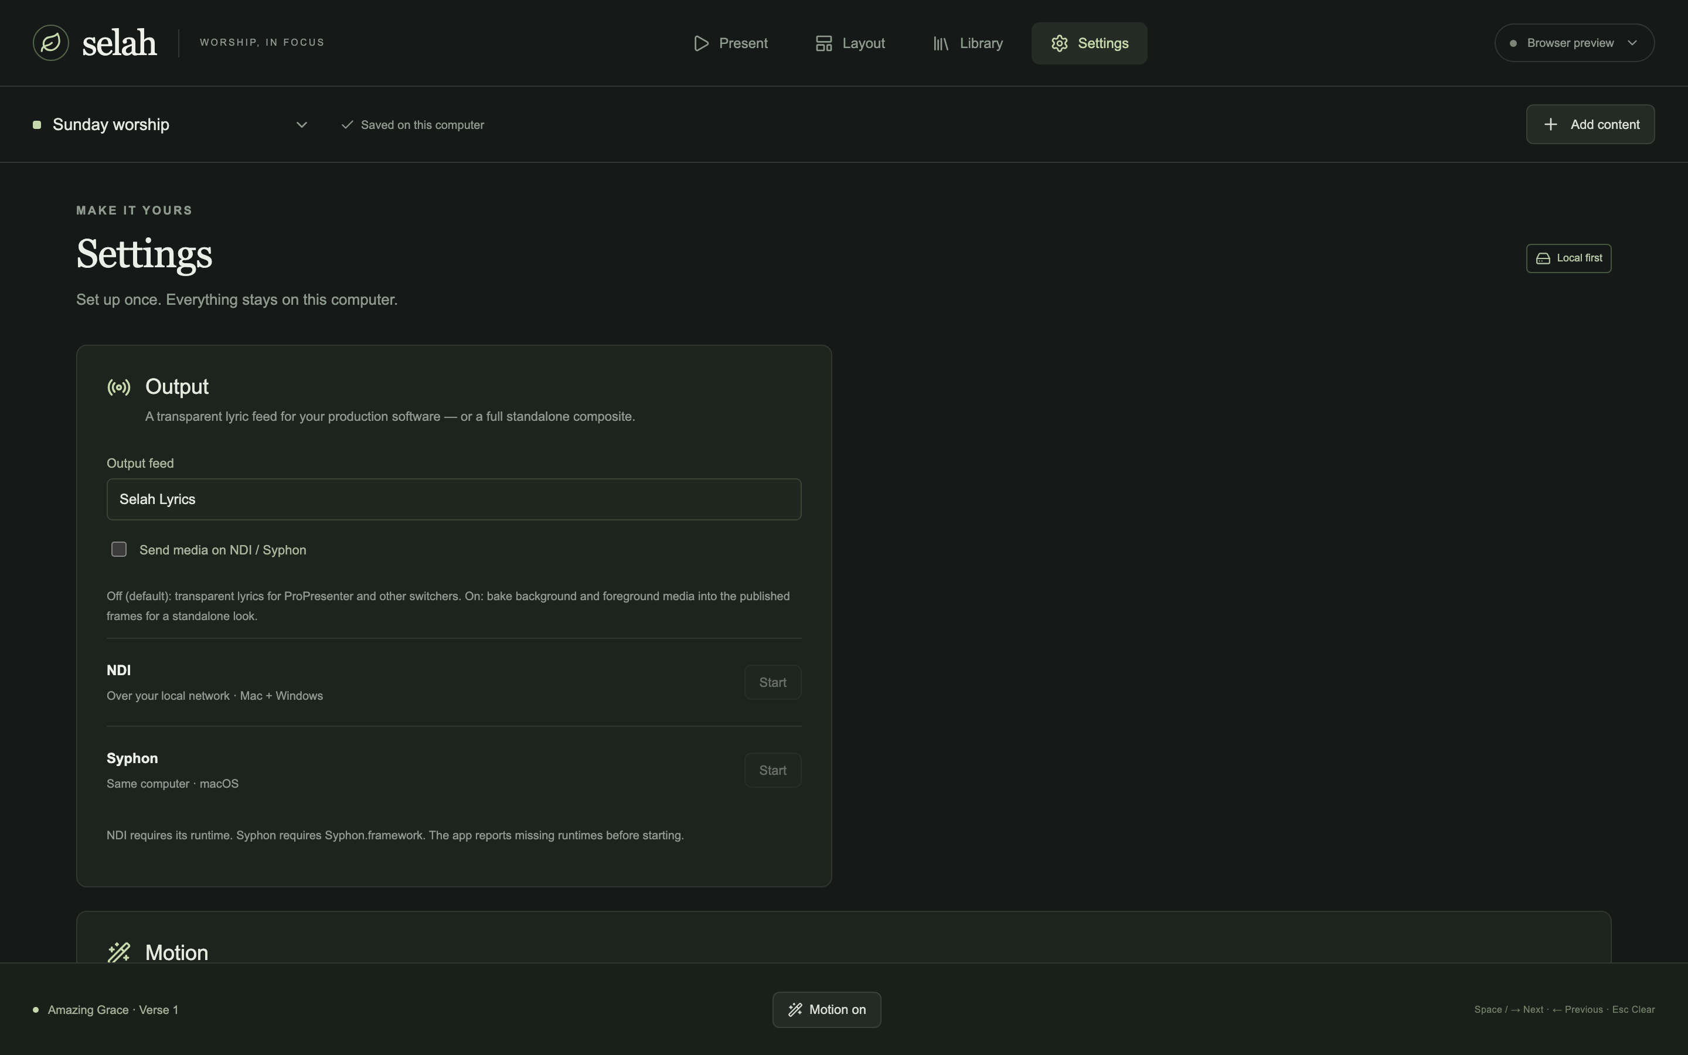Go to the Library tab
The height and width of the screenshot is (1055, 1688).
pos(968,43)
